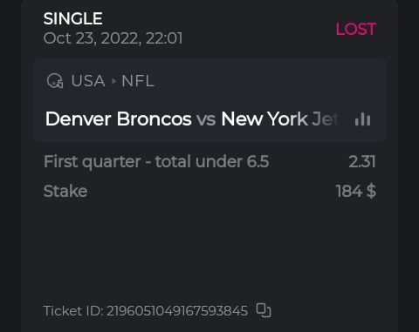The width and height of the screenshot is (419, 332).
Task: Open the USA country breadcrumb
Action: [x=88, y=81]
